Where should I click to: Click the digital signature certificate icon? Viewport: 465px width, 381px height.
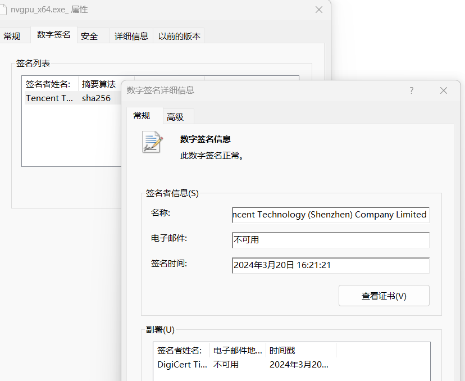152,141
